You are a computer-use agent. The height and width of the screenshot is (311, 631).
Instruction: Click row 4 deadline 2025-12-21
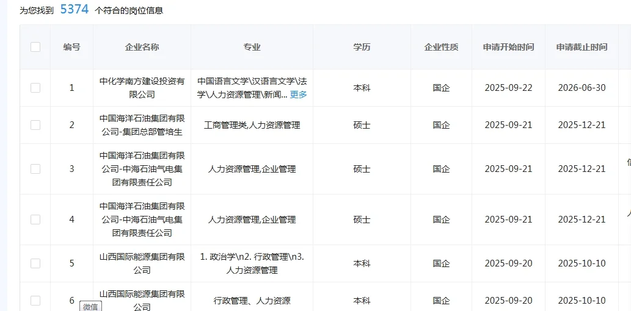tap(582, 220)
